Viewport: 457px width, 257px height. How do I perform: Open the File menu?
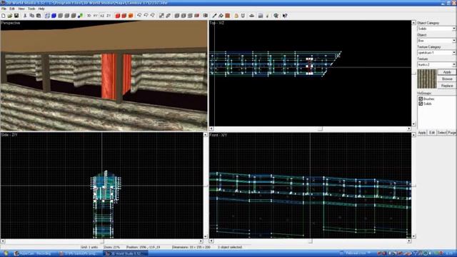click(x=4, y=9)
